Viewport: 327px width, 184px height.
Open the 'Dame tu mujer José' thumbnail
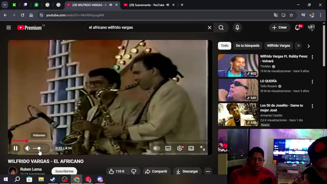(238, 114)
